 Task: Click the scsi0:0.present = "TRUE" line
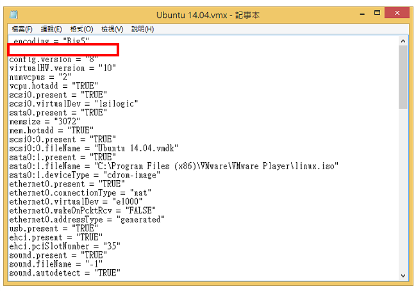pyautogui.click(x=63, y=139)
